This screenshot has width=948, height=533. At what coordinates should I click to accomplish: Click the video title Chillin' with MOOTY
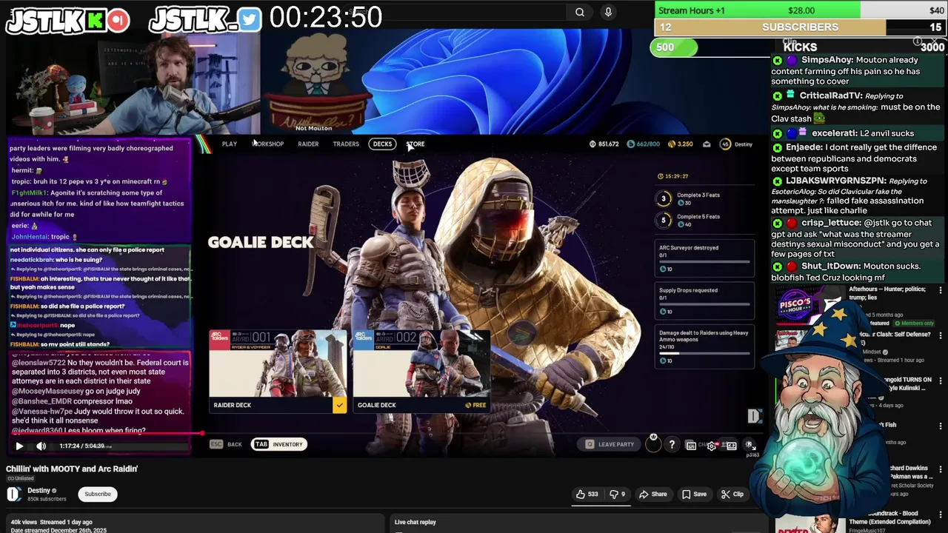point(72,469)
